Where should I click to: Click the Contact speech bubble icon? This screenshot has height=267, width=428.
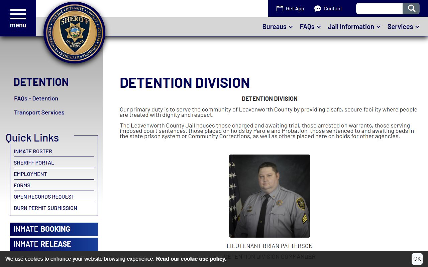(318, 9)
